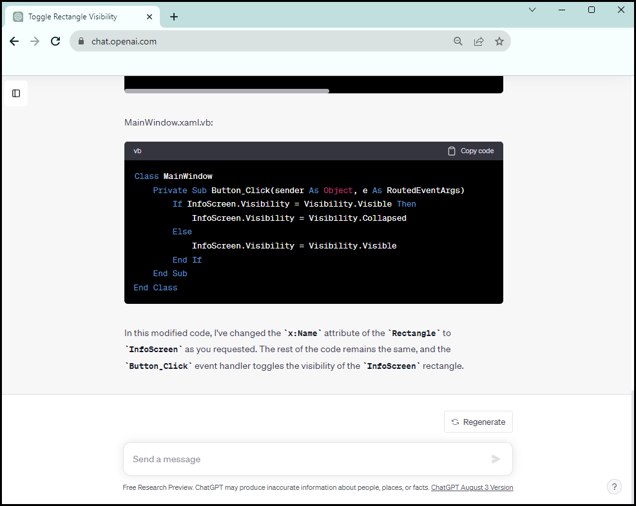The height and width of the screenshot is (506, 636).
Task: Click the "vb" language label
Action: (x=137, y=151)
